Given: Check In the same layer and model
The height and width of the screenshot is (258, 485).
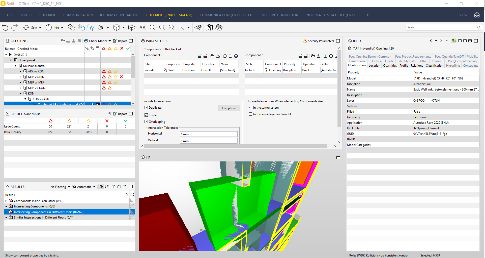Looking at the screenshot, I should click(250, 114).
